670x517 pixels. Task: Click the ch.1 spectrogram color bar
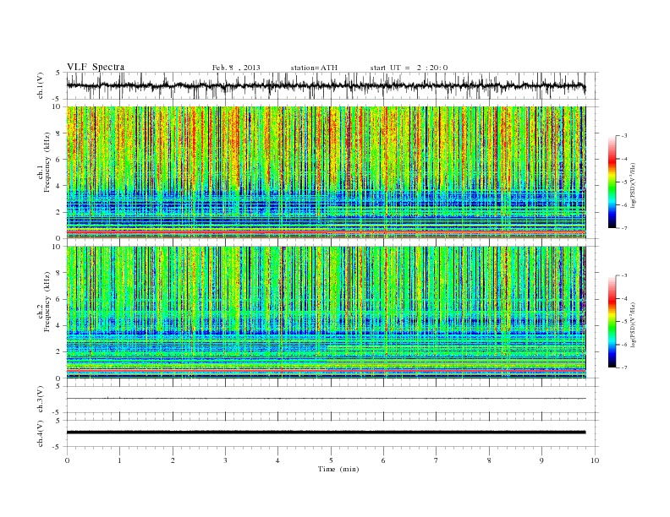[612, 182]
